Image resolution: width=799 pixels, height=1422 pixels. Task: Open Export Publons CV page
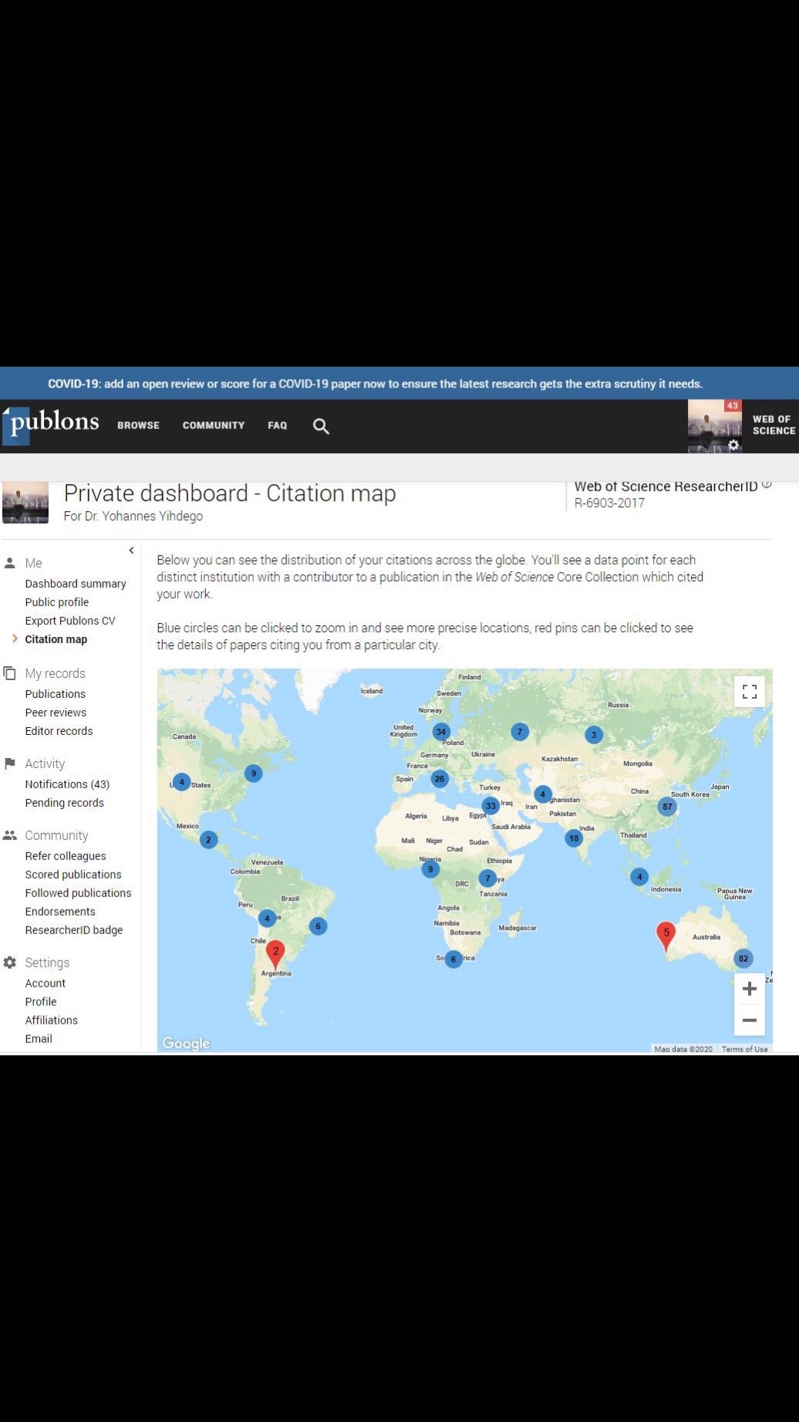[x=70, y=621]
